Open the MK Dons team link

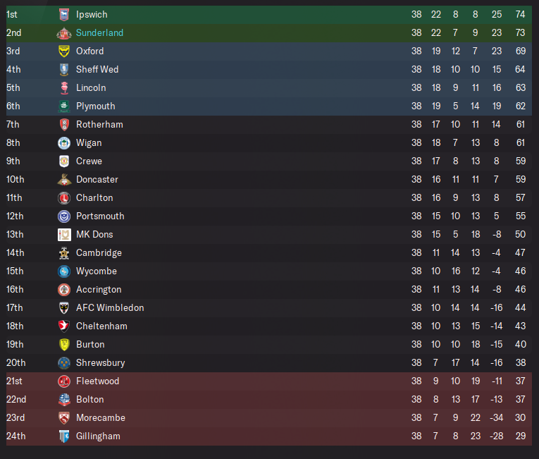coord(94,234)
